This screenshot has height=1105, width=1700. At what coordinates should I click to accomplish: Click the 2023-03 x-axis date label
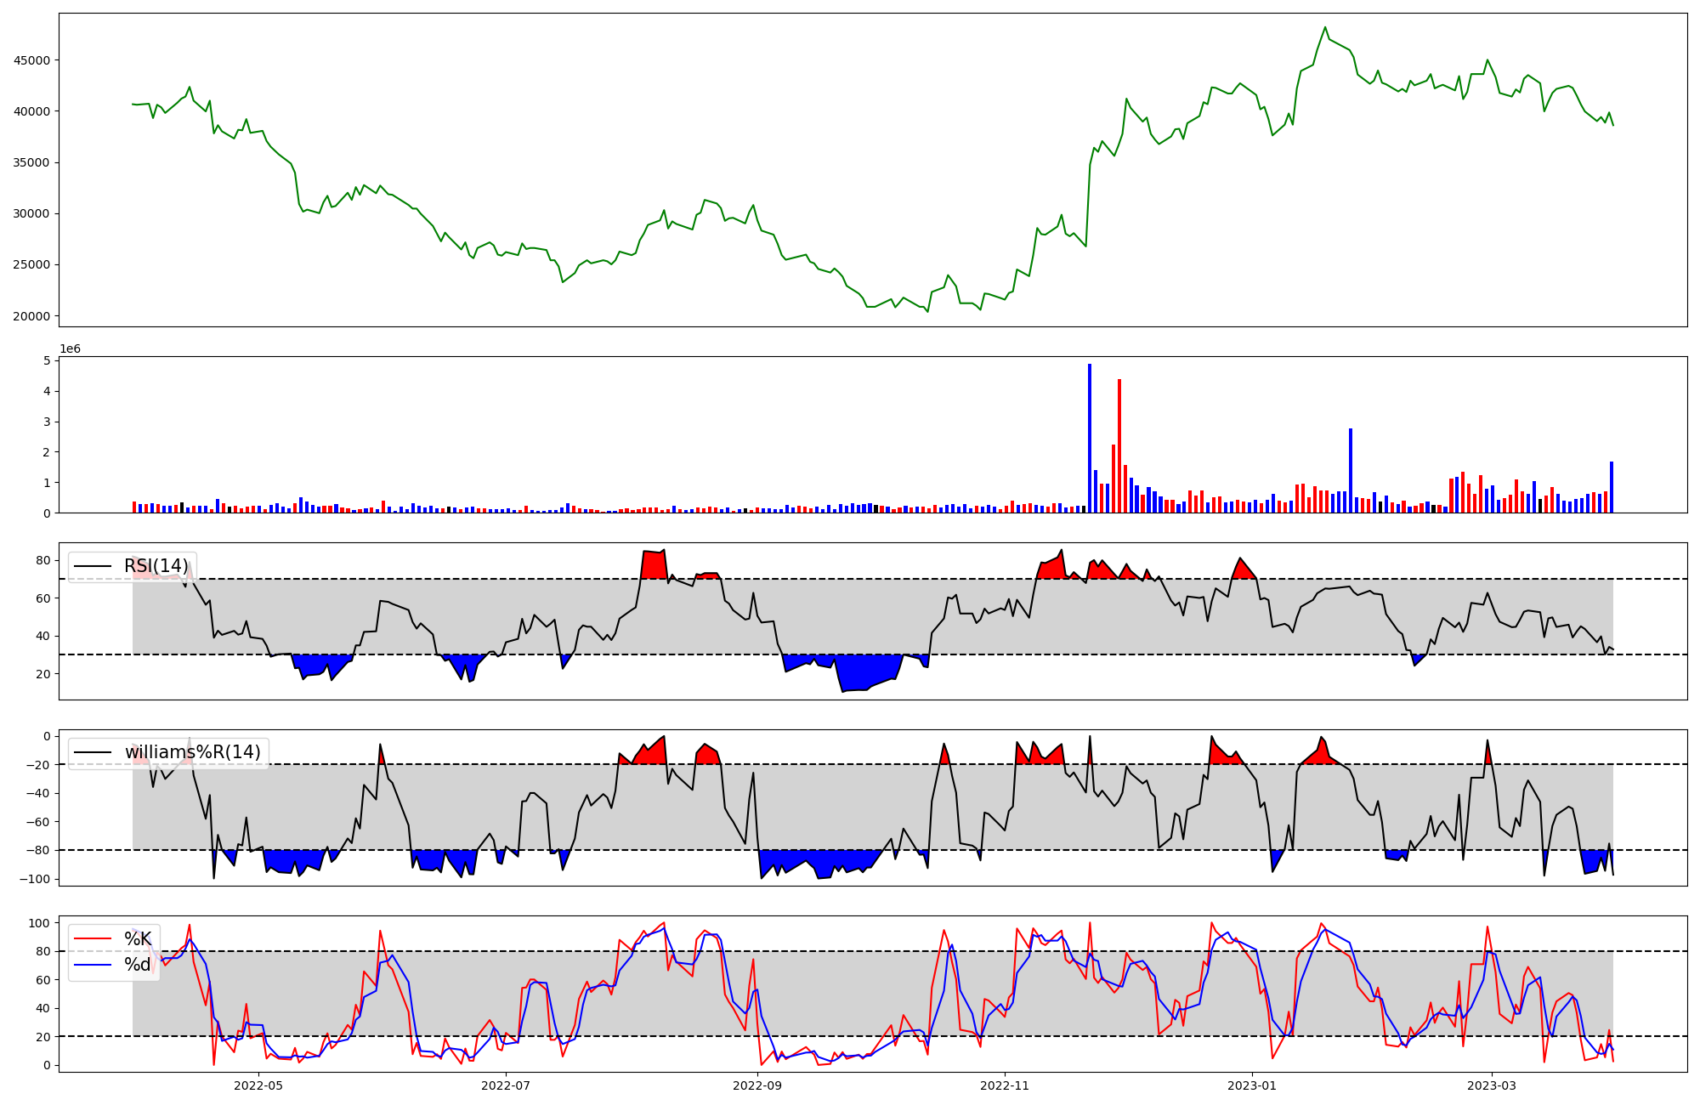(1492, 1085)
